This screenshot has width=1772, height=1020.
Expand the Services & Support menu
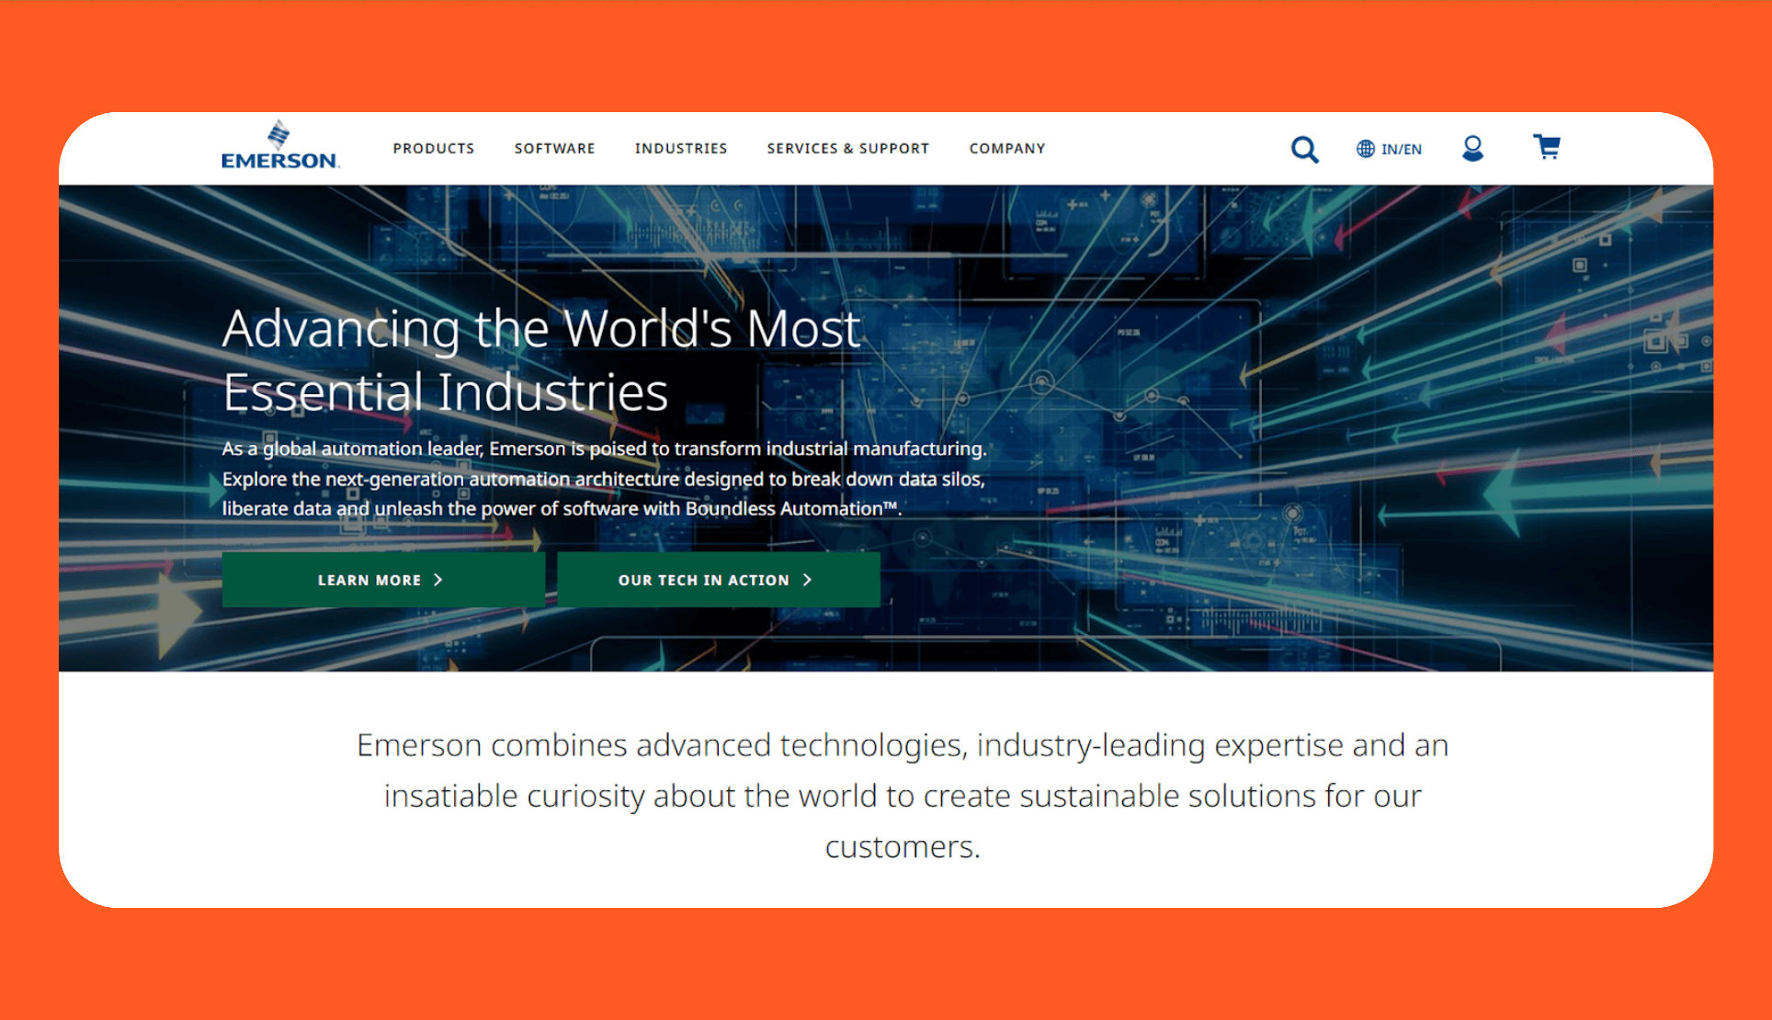[x=847, y=148]
